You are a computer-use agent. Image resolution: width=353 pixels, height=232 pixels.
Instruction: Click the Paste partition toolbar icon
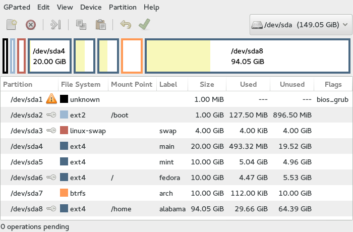(100, 24)
